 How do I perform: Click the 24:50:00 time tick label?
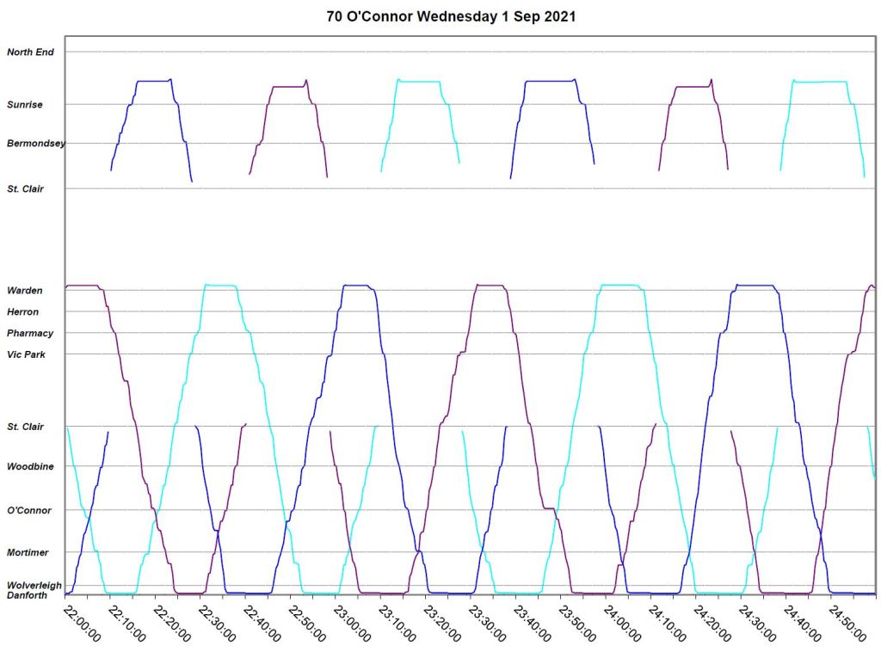847,623
